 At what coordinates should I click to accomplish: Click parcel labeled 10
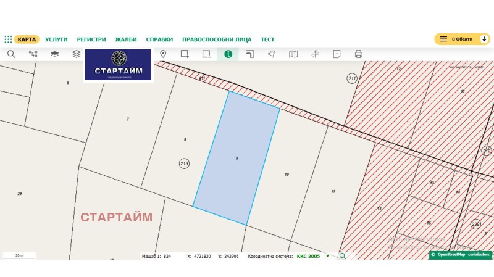[x=287, y=174]
